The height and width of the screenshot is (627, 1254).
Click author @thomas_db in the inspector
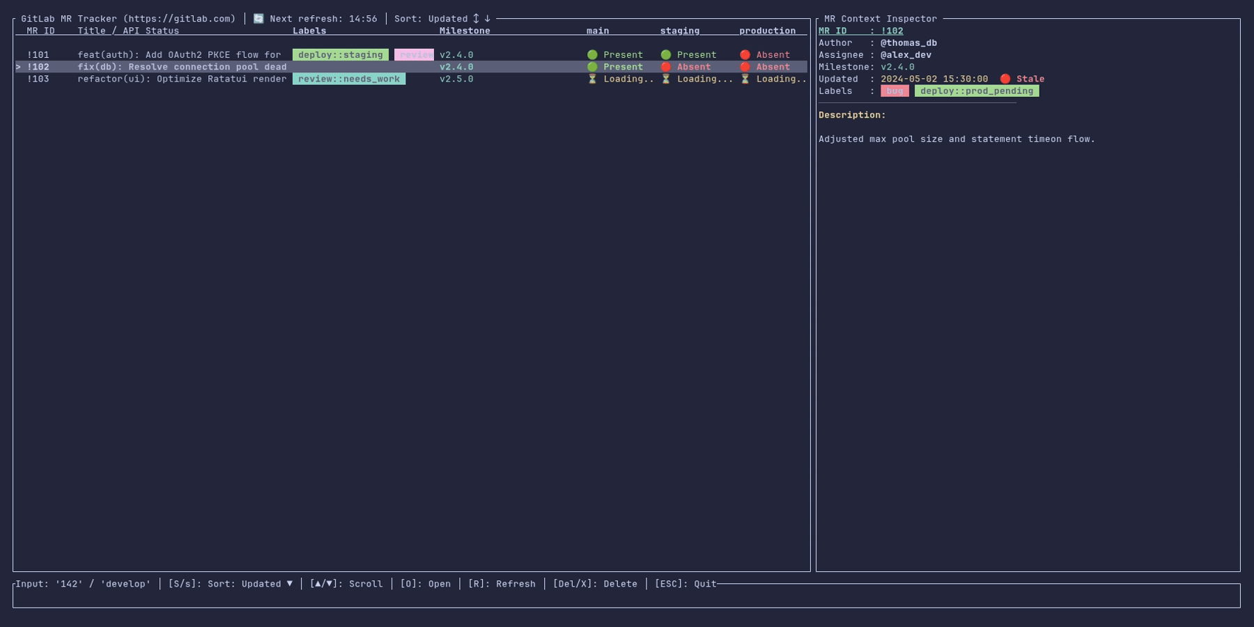click(908, 42)
